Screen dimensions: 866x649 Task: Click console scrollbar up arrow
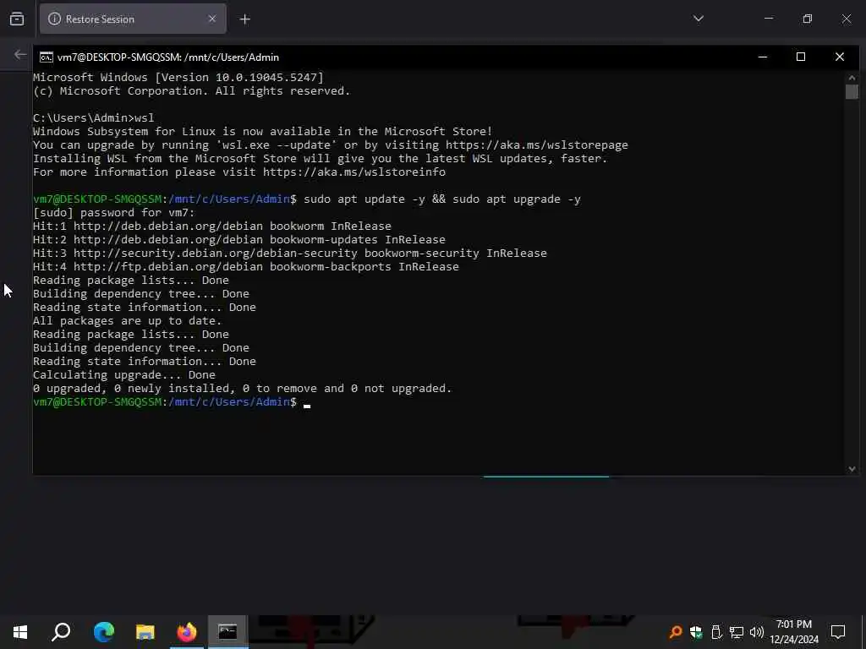[852, 77]
